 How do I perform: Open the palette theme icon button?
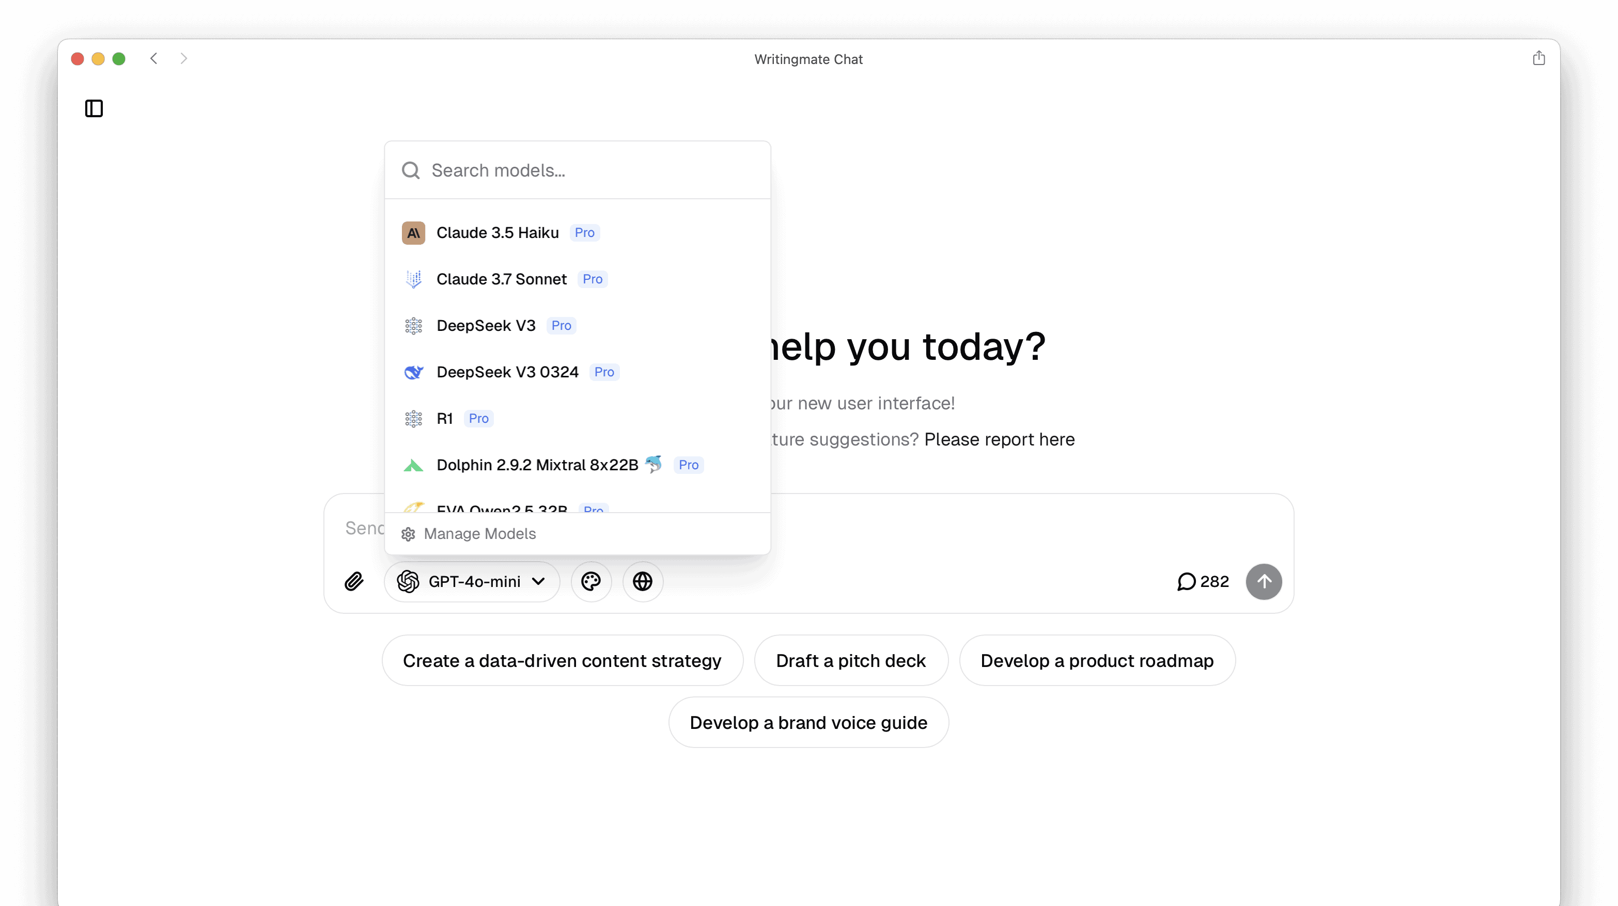click(x=591, y=581)
